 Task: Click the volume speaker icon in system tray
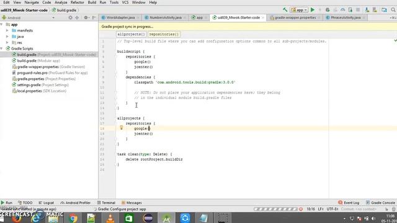tap(373, 219)
